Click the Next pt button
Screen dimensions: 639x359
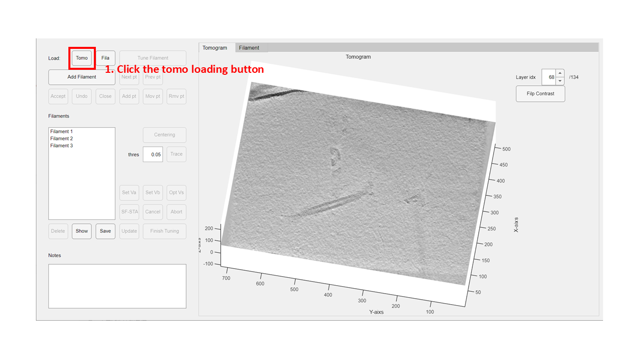pyautogui.click(x=129, y=77)
